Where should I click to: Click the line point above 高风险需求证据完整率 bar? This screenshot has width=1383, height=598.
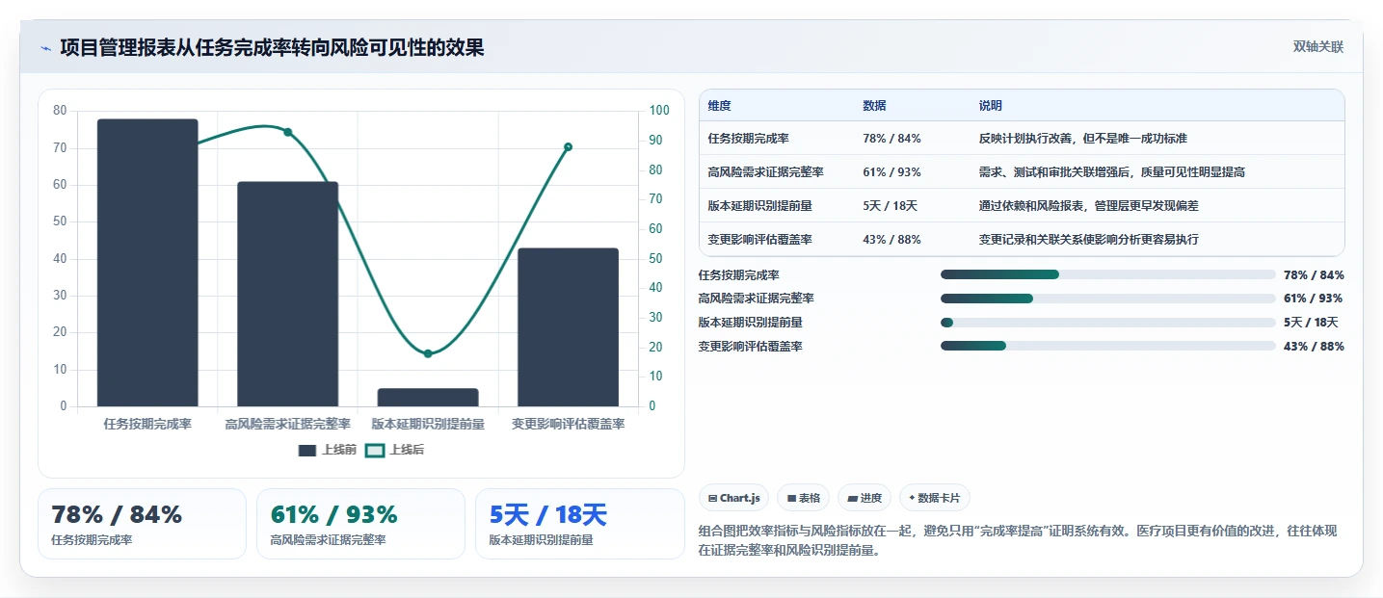[287, 132]
